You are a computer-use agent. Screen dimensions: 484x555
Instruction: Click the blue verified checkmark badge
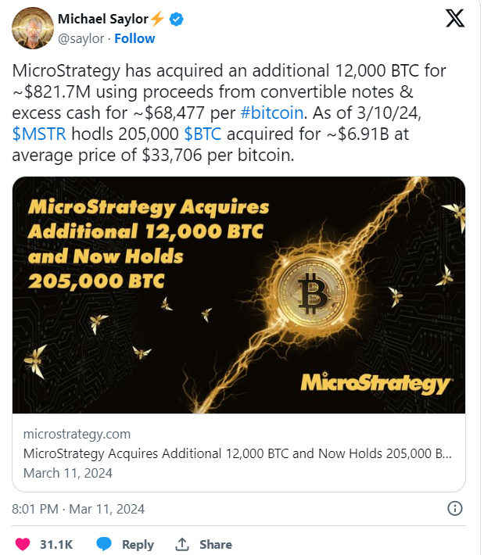coord(177,19)
